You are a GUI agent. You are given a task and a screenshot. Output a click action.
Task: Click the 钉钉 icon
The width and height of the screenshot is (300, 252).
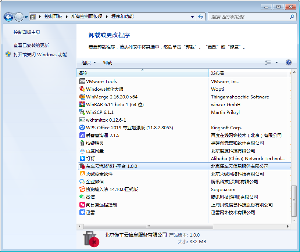pos(82,158)
